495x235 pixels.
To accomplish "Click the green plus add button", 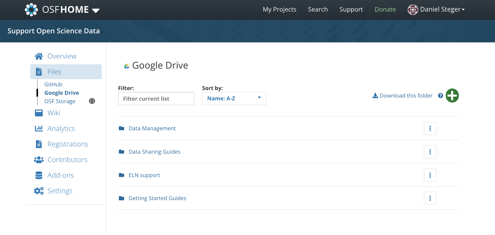I will (452, 96).
